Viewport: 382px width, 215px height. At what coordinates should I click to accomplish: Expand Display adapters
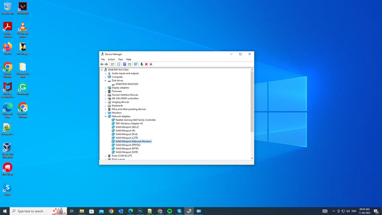click(x=106, y=88)
